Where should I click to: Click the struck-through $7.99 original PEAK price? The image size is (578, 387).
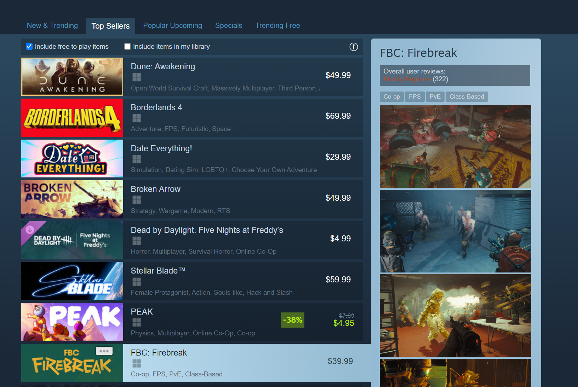pyautogui.click(x=347, y=316)
